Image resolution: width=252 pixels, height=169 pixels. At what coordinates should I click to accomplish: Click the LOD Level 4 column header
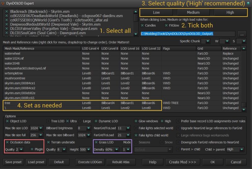(90, 49)
